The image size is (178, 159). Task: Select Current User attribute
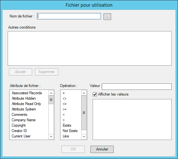(21, 136)
